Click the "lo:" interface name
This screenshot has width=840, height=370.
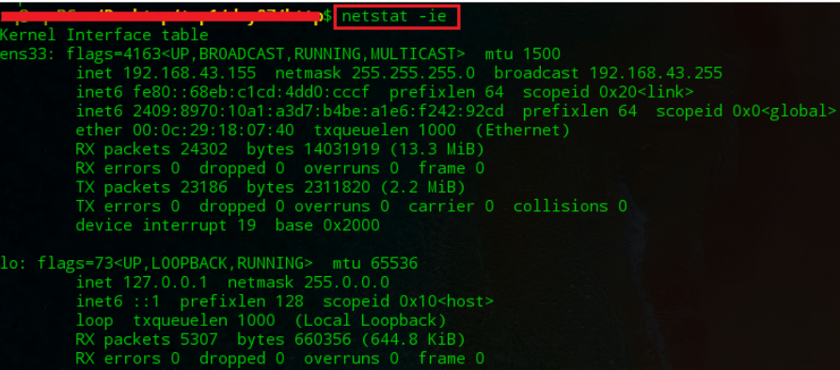pos(14,263)
